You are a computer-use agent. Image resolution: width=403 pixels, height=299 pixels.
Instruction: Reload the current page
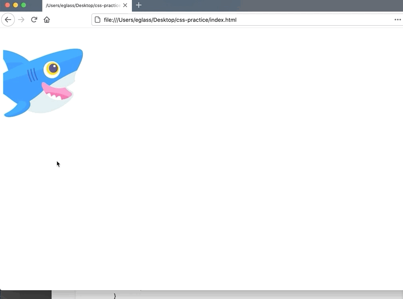click(x=34, y=20)
